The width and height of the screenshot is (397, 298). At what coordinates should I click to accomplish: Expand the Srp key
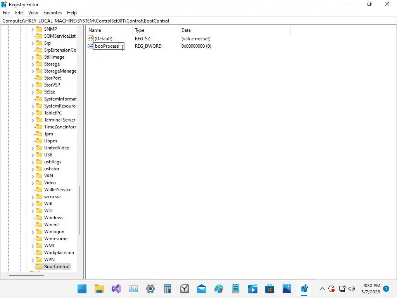click(x=33, y=43)
